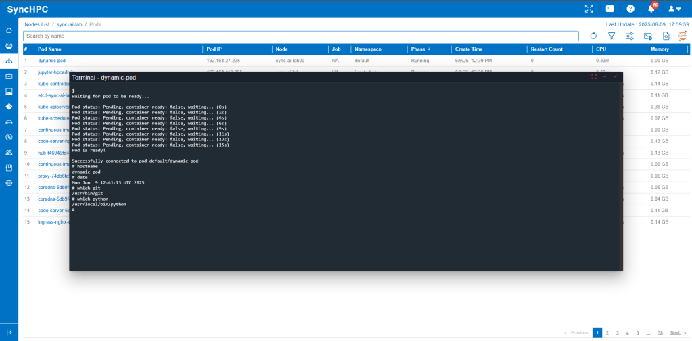Click the create terminal pod icon

click(648, 36)
